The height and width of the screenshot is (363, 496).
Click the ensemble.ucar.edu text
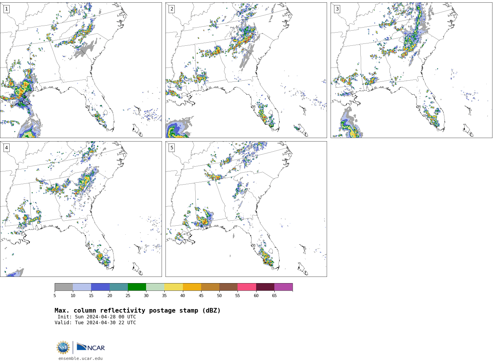(81, 359)
